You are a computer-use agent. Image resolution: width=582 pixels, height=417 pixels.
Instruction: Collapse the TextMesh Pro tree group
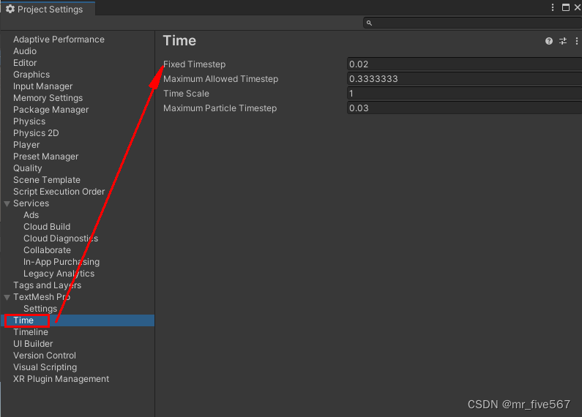[7, 297]
